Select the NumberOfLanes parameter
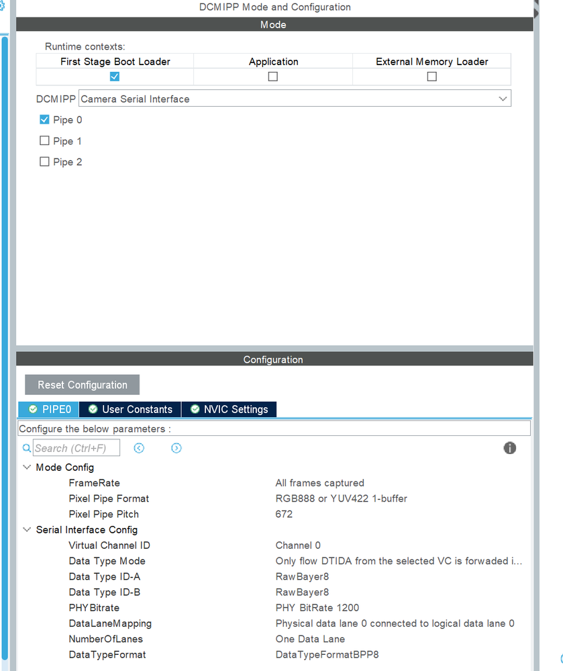563x671 pixels. point(106,639)
